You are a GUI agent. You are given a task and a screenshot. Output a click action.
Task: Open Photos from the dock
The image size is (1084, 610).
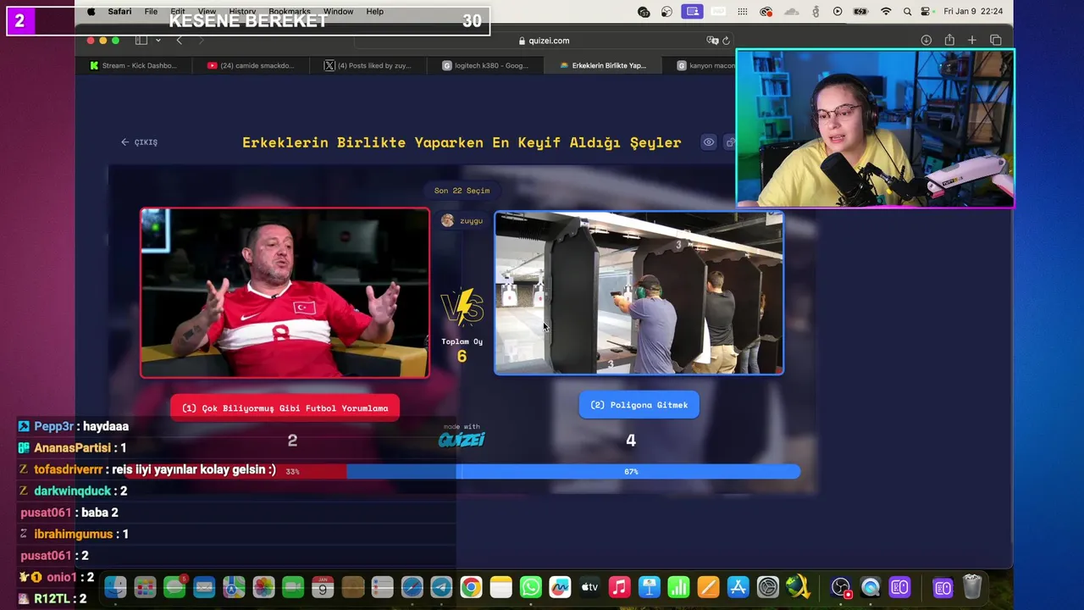coord(263,587)
